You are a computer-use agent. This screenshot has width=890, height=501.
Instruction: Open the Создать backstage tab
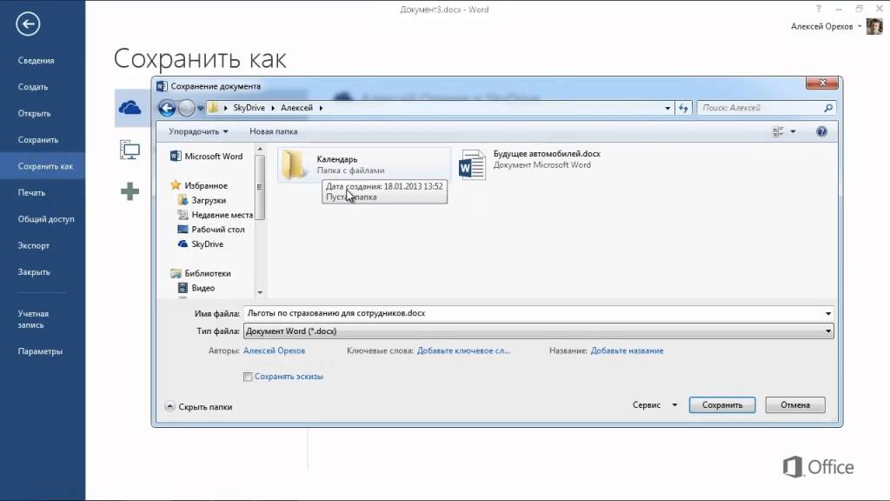point(43,87)
